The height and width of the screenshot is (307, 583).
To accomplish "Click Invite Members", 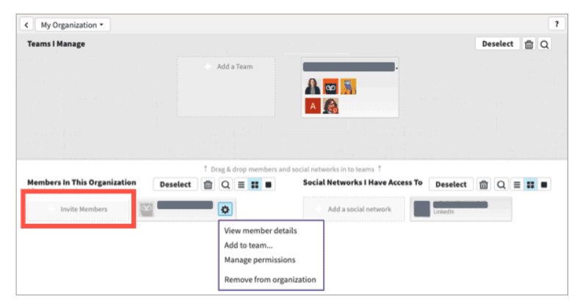I will (x=79, y=209).
